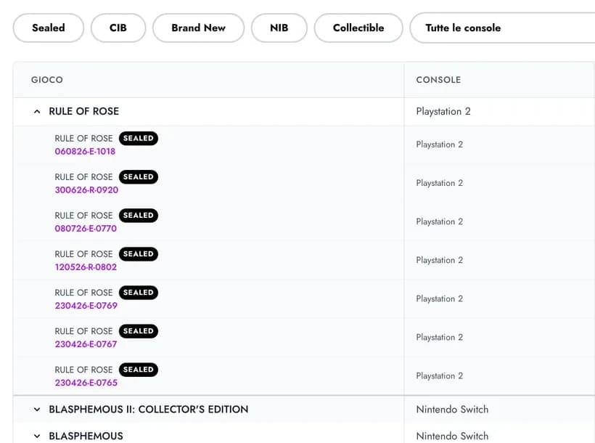Open serial link 230426-E-0769
The height and width of the screenshot is (443, 595).
86,306
